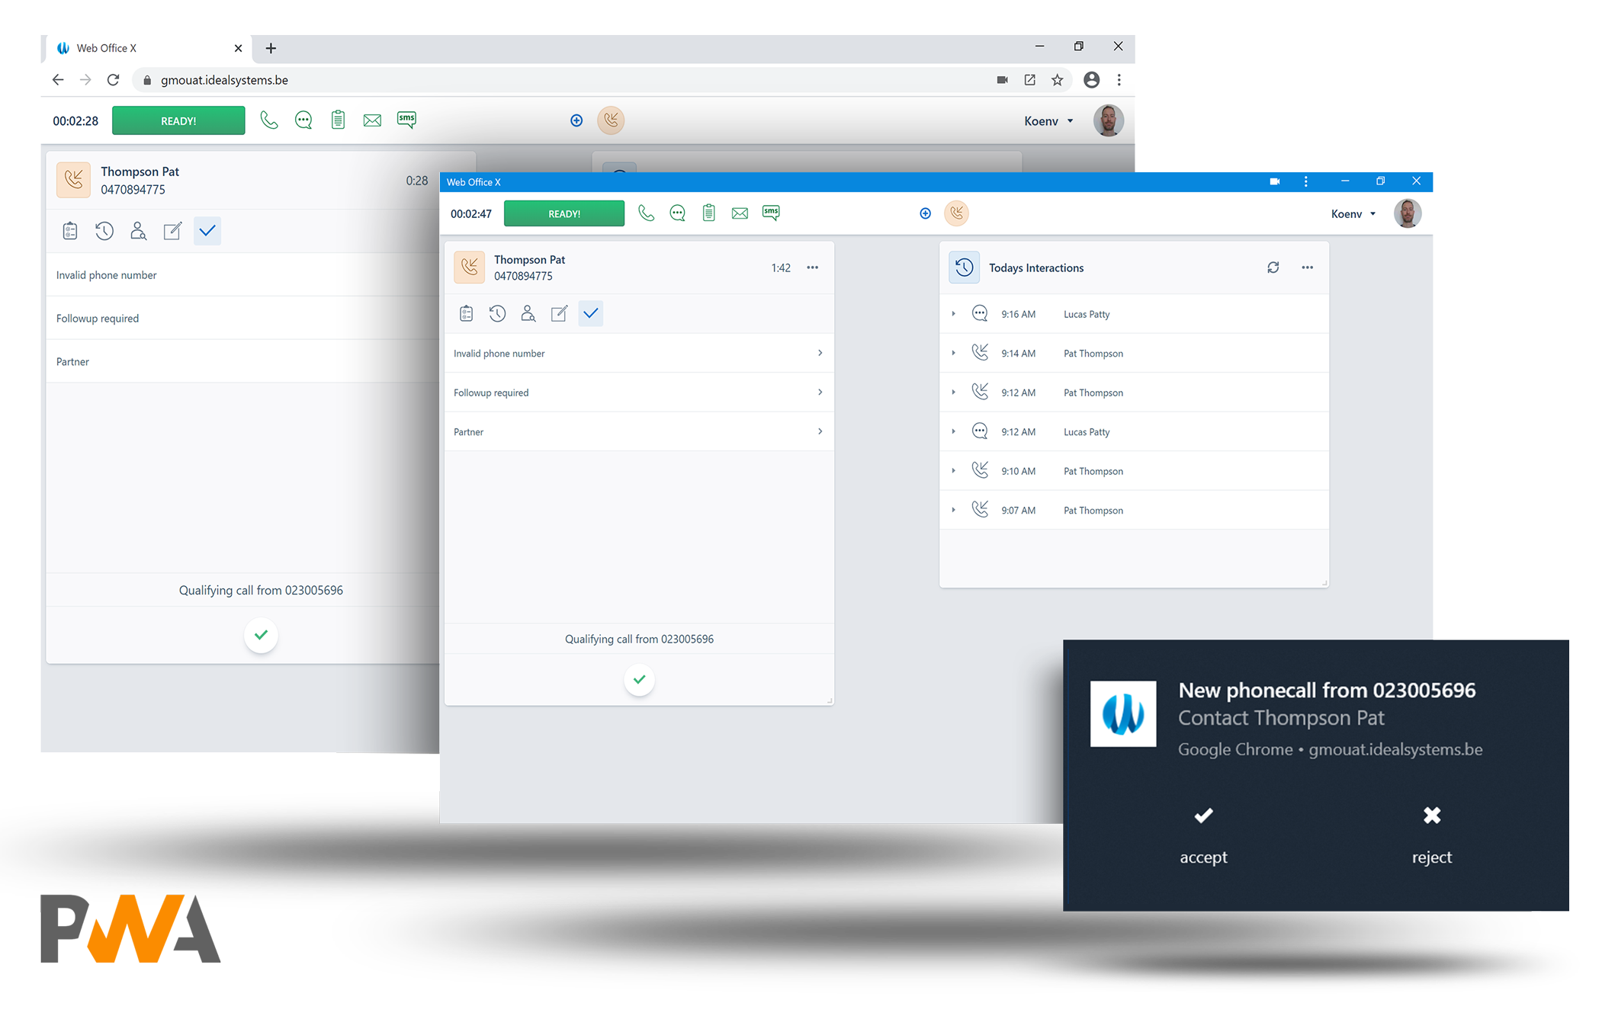The image size is (1602, 1016).
Task: Click the phone call icon in front window toolbar
Action: point(646,213)
